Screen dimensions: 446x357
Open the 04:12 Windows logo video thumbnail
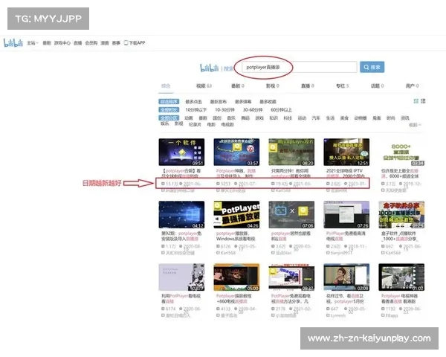(x=181, y=215)
